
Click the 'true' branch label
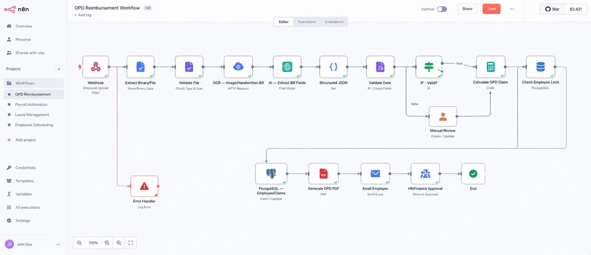point(459,64)
